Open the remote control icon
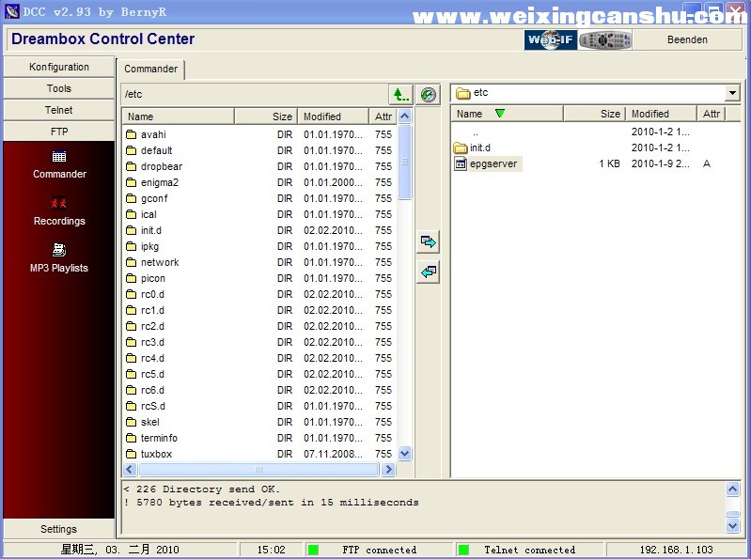 tap(605, 39)
